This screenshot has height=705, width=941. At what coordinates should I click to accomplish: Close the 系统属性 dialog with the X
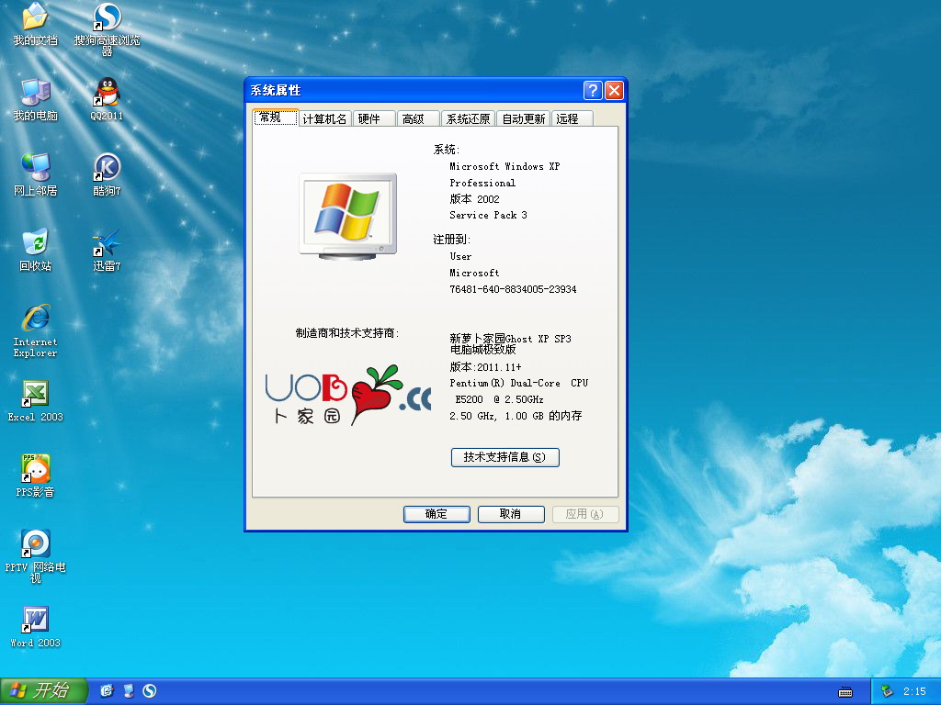(x=614, y=91)
